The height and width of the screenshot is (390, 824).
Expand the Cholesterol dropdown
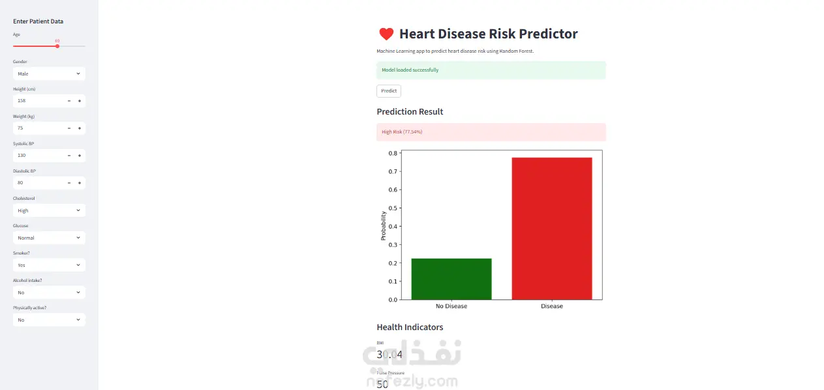pos(49,210)
